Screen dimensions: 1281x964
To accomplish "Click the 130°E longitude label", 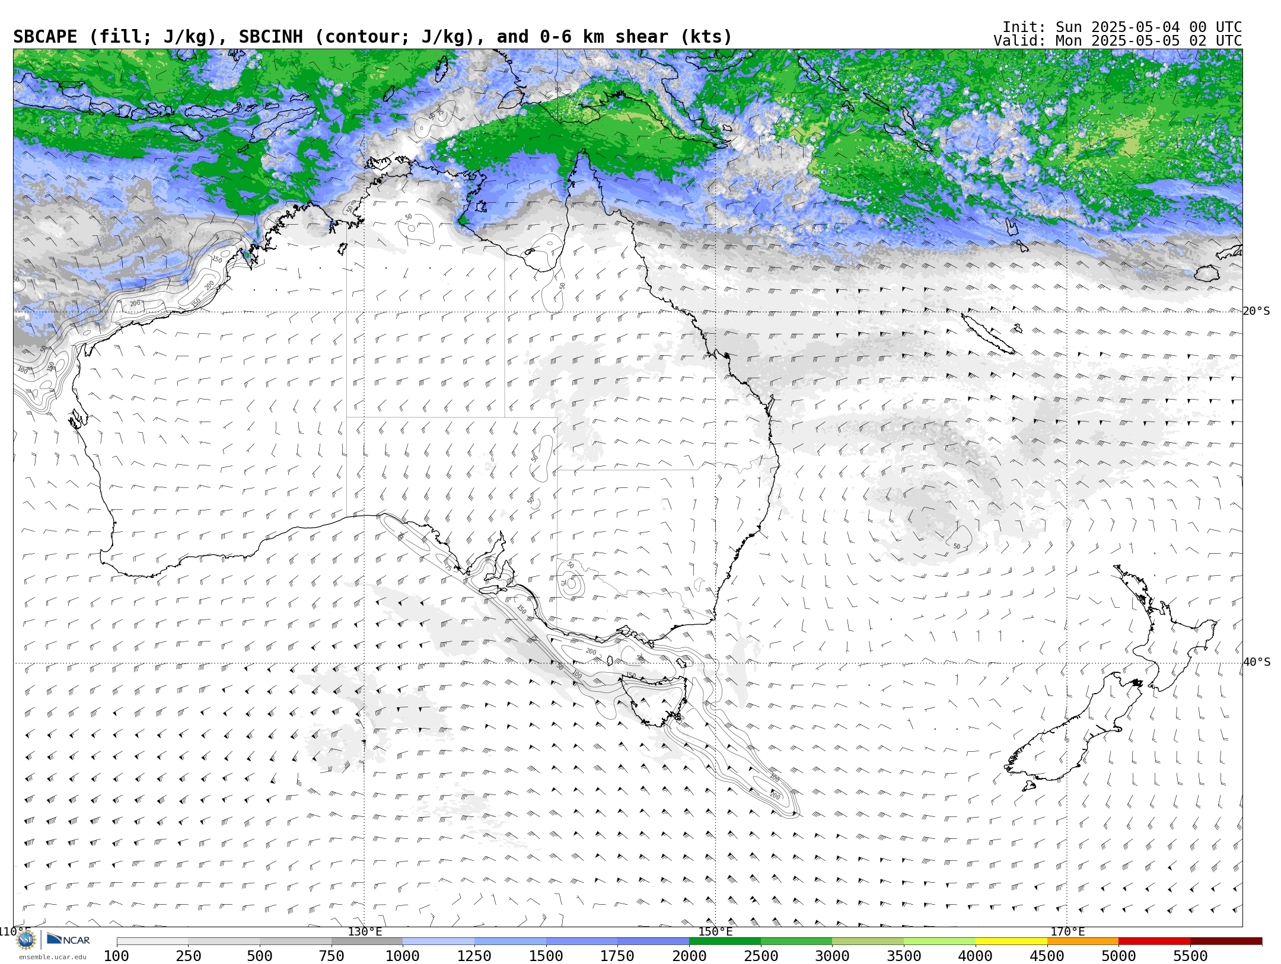I will point(365,931).
